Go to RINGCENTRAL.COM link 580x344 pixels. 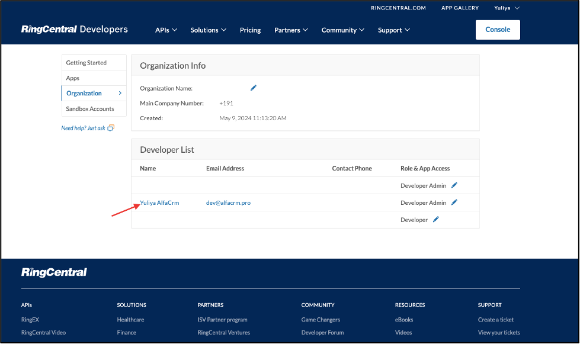[398, 8]
